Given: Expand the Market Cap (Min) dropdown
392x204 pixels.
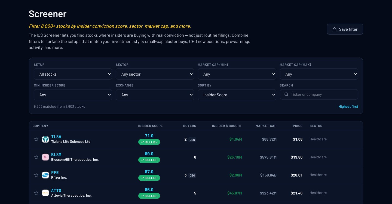Looking at the screenshot, I should tap(237, 74).
